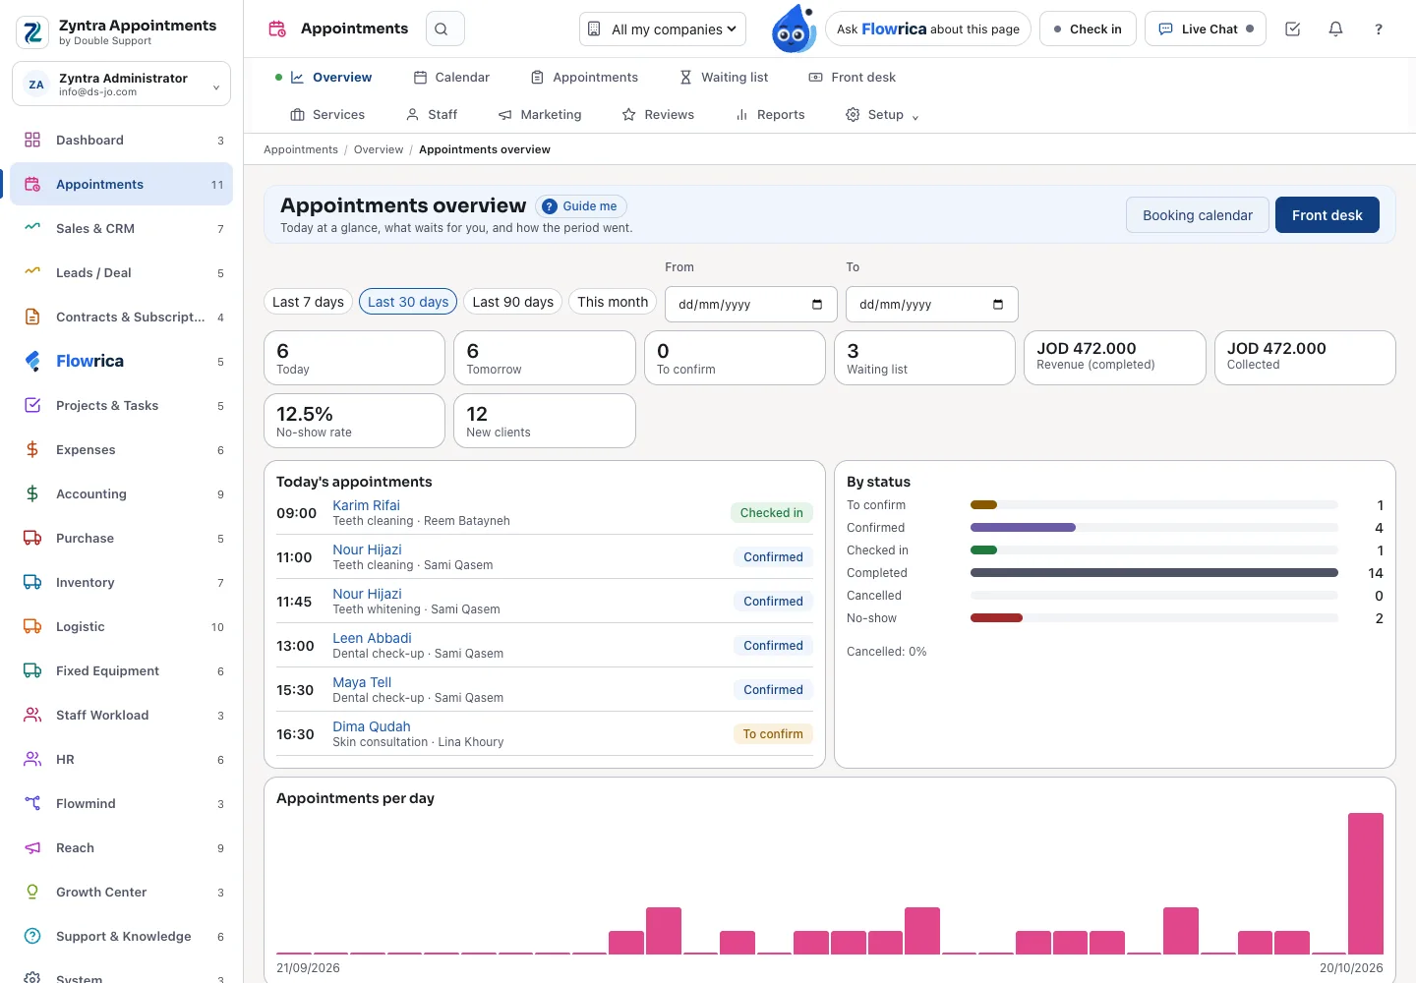Open Projects & Tasks module
Viewport: 1416px width, 983px height.
pos(122,406)
